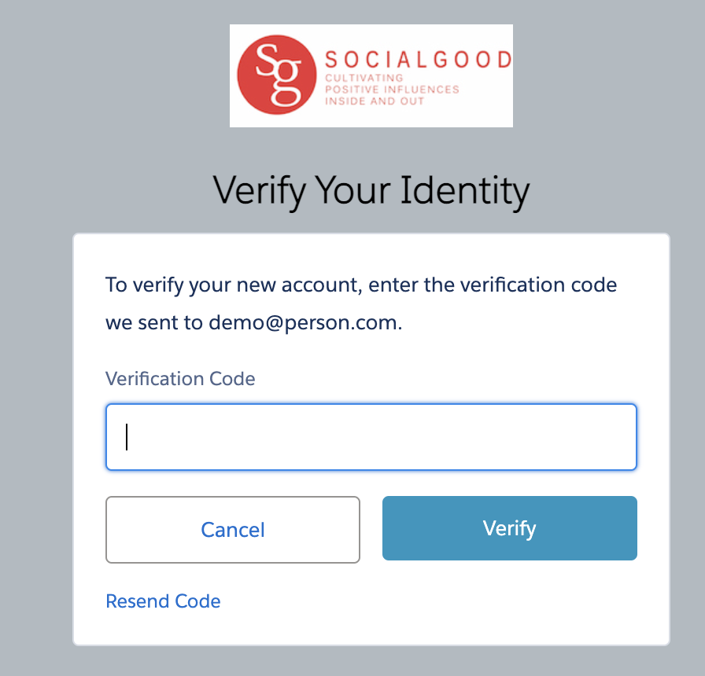Screen dimensions: 705x676
Task: Click the SOCIALGOOD wordmark text
Action: 418,59
